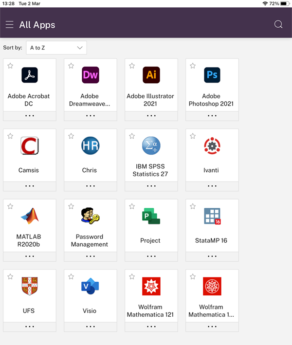This screenshot has width=292, height=345.
Task: Show Visio more options dots
Action: (x=91, y=327)
